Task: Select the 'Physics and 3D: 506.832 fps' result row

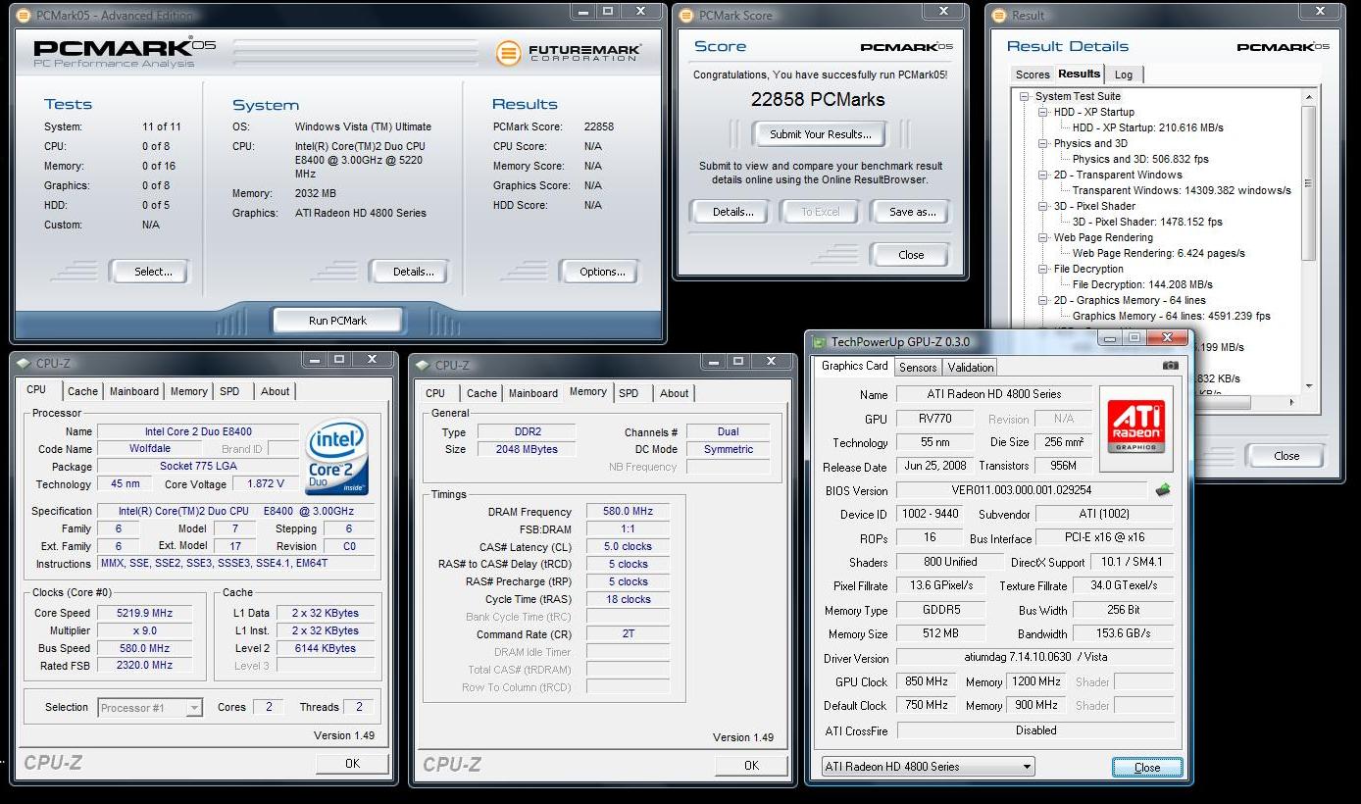Action: point(1140,159)
